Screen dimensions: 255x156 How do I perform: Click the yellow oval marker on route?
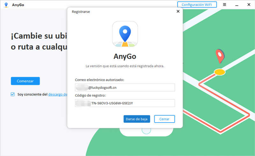pos(219,72)
